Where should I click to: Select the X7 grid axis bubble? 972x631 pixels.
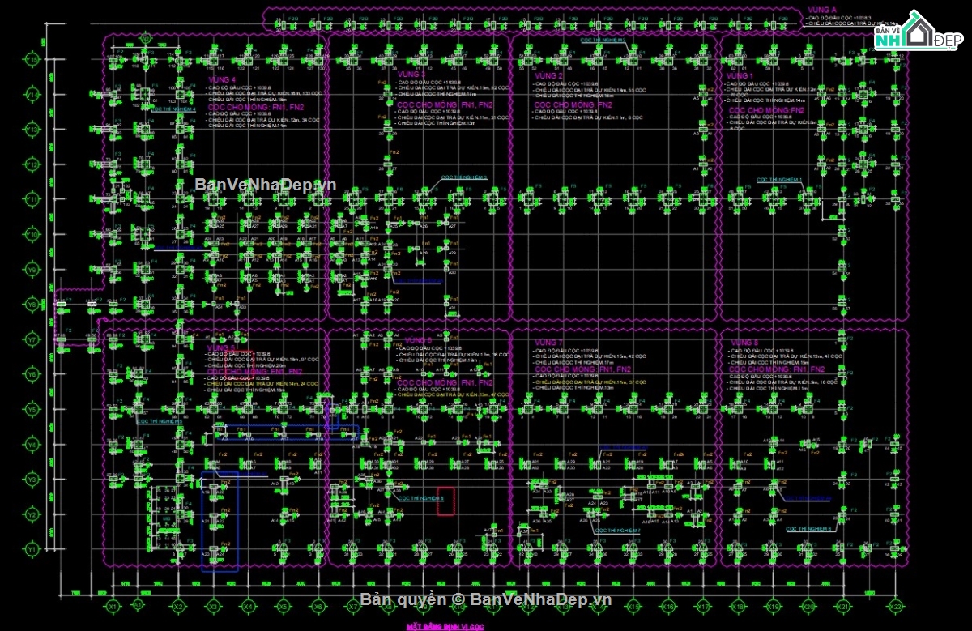point(353,606)
